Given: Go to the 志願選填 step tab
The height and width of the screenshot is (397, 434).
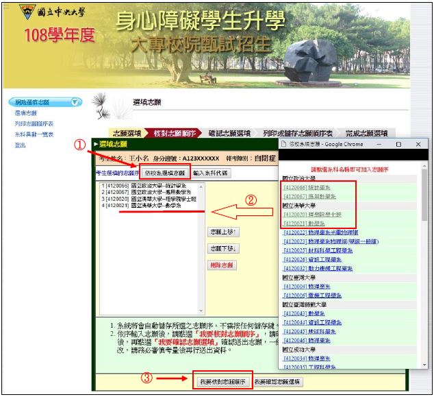Looking at the screenshot, I should pyautogui.click(x=127, y=133).
